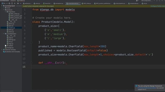The width and height of the screenshot is (165, 92).
Task: Click Configure Python interpreter link
Action: [x=158, y=6]
